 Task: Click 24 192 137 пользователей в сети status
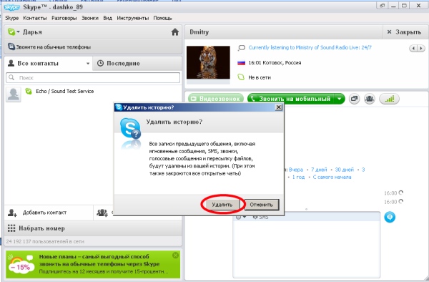point(45,241)
